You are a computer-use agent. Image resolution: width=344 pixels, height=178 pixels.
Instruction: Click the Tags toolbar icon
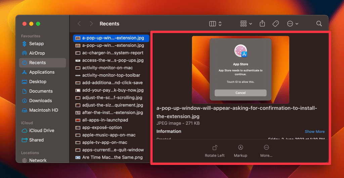point(275,24)
